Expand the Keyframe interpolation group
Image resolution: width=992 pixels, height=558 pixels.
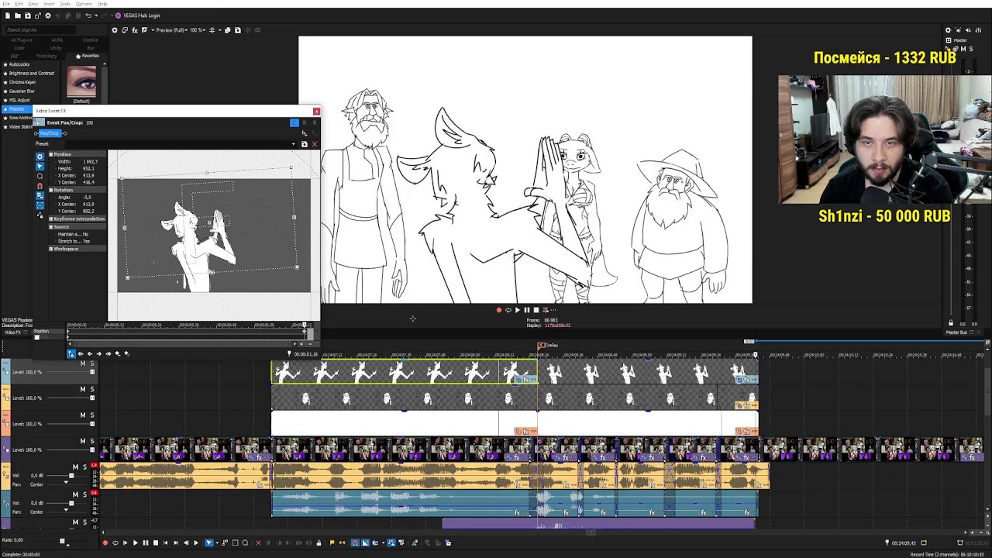pyautogui.click(x=51, y=219)
